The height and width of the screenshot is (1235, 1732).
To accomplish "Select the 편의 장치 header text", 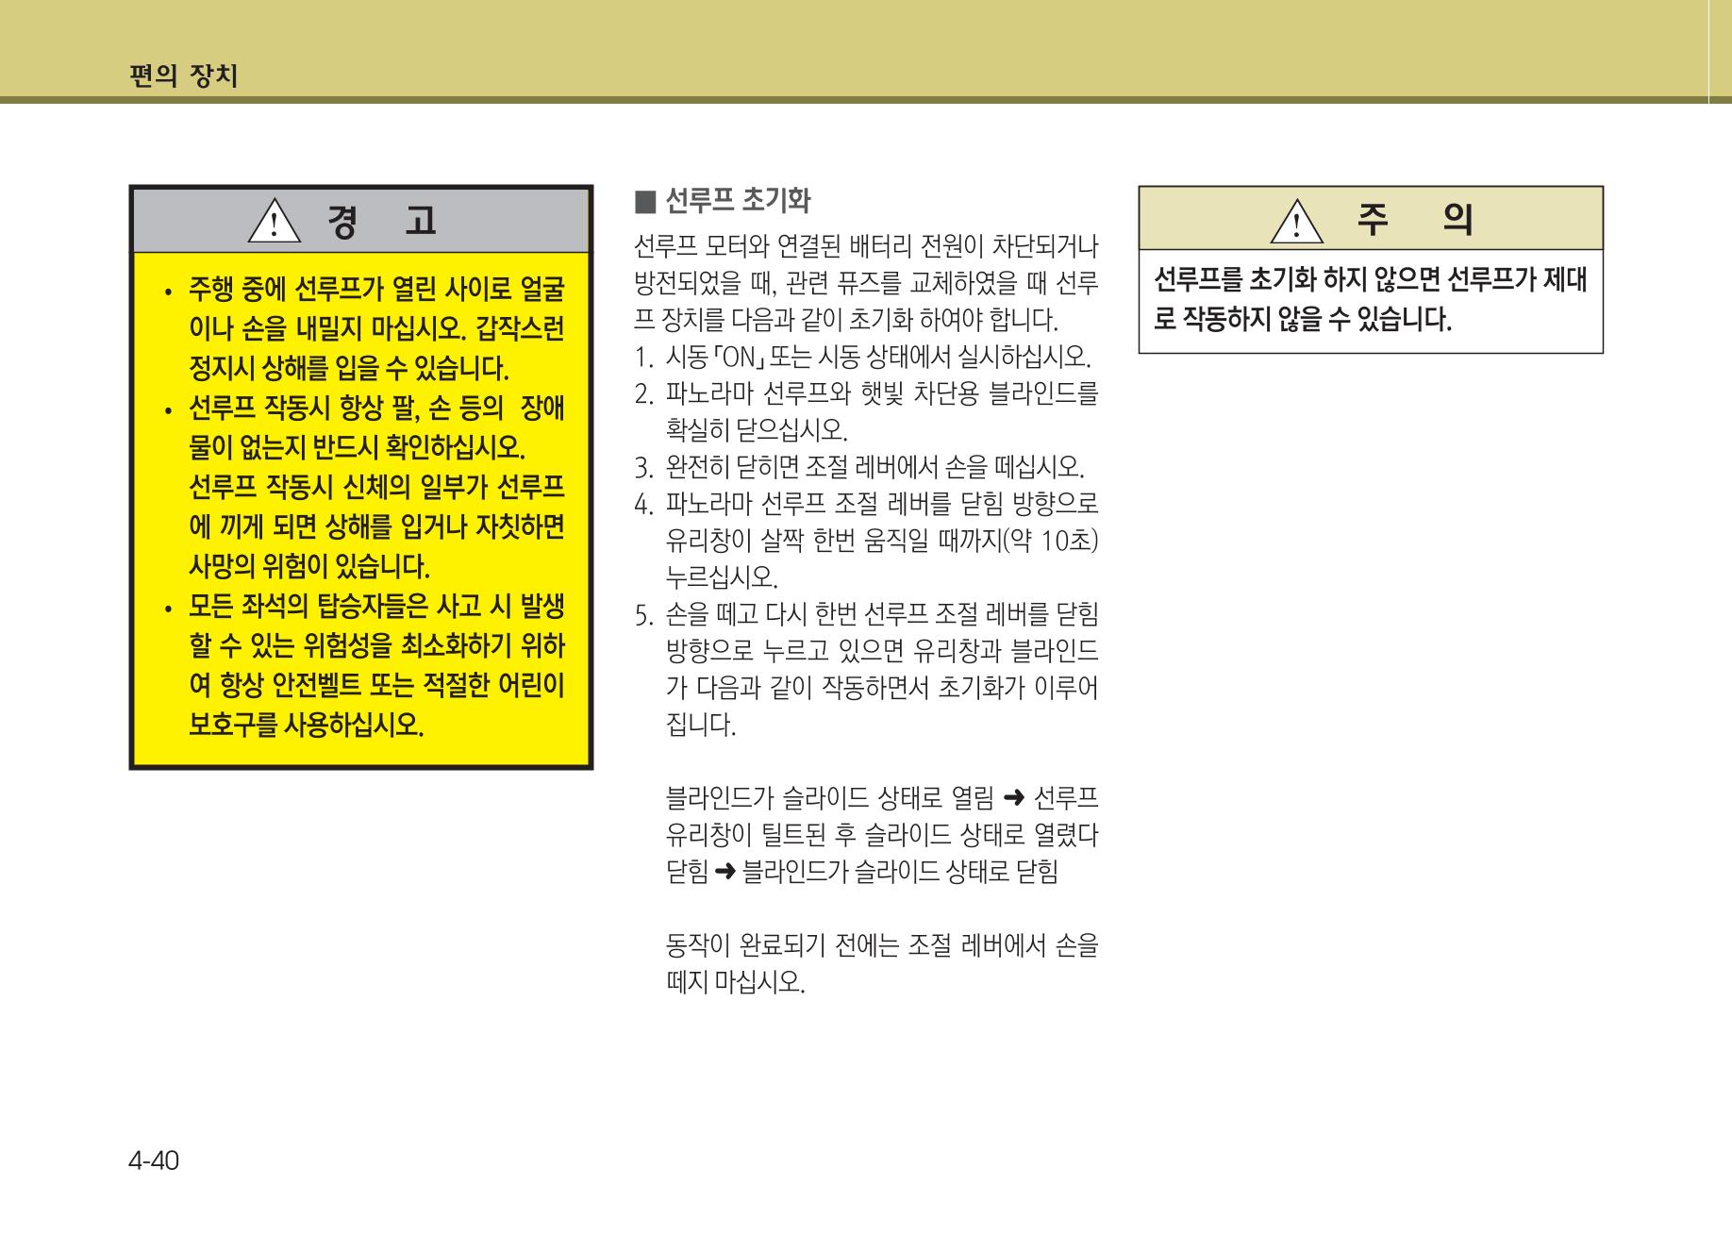I will point(183,75).
